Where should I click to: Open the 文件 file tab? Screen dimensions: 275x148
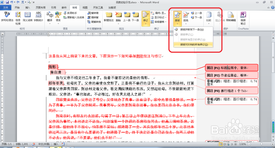click(5, 7)
